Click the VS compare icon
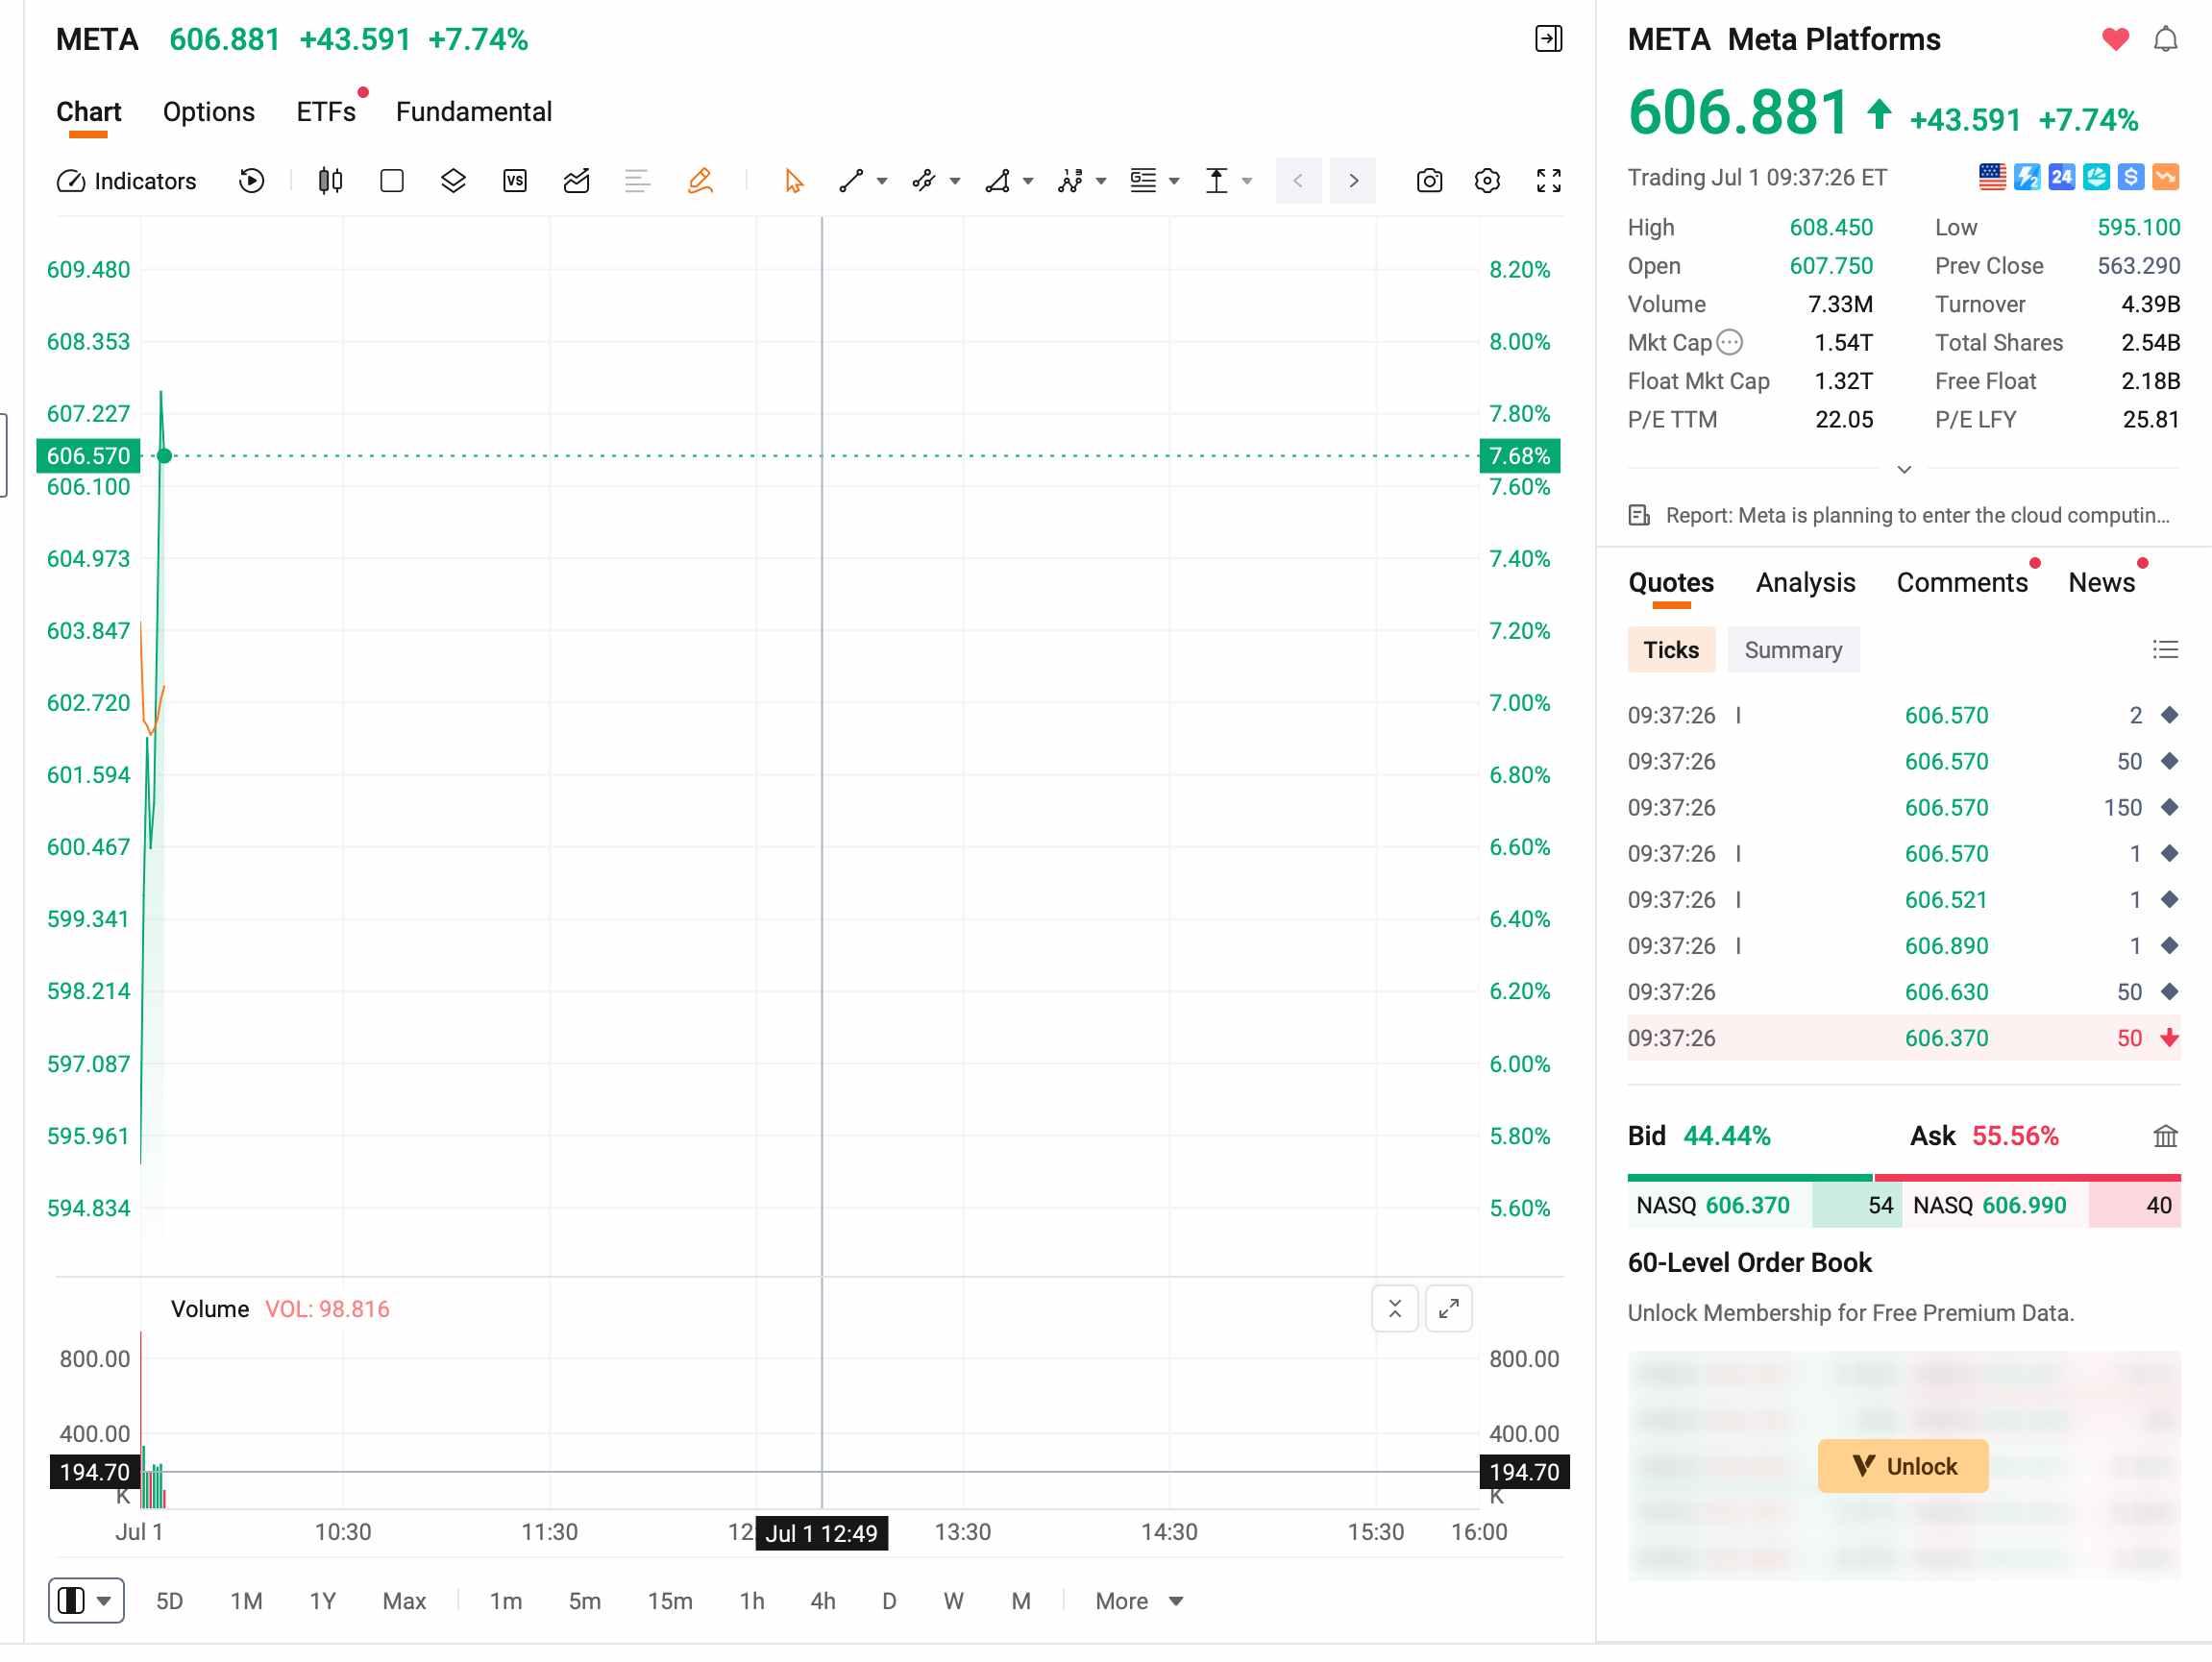2212x1662 pixels. coord(515,181)
